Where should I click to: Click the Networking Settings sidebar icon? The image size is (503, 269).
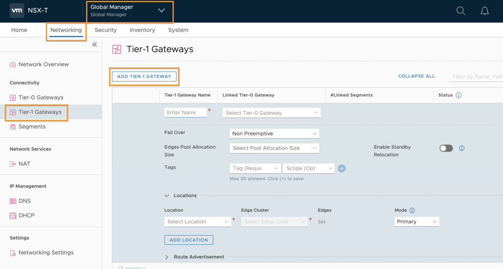(x=13, y=253)
